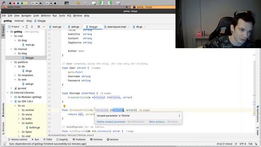Click Expand All icon in Project panel
Viewport: 261px width, 147px height.
click(27, 27)
